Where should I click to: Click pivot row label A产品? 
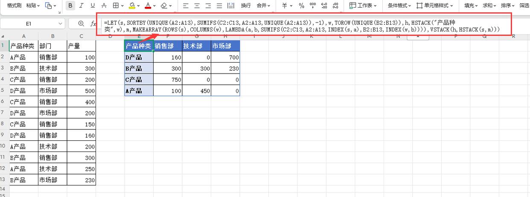tap(139, 91)
